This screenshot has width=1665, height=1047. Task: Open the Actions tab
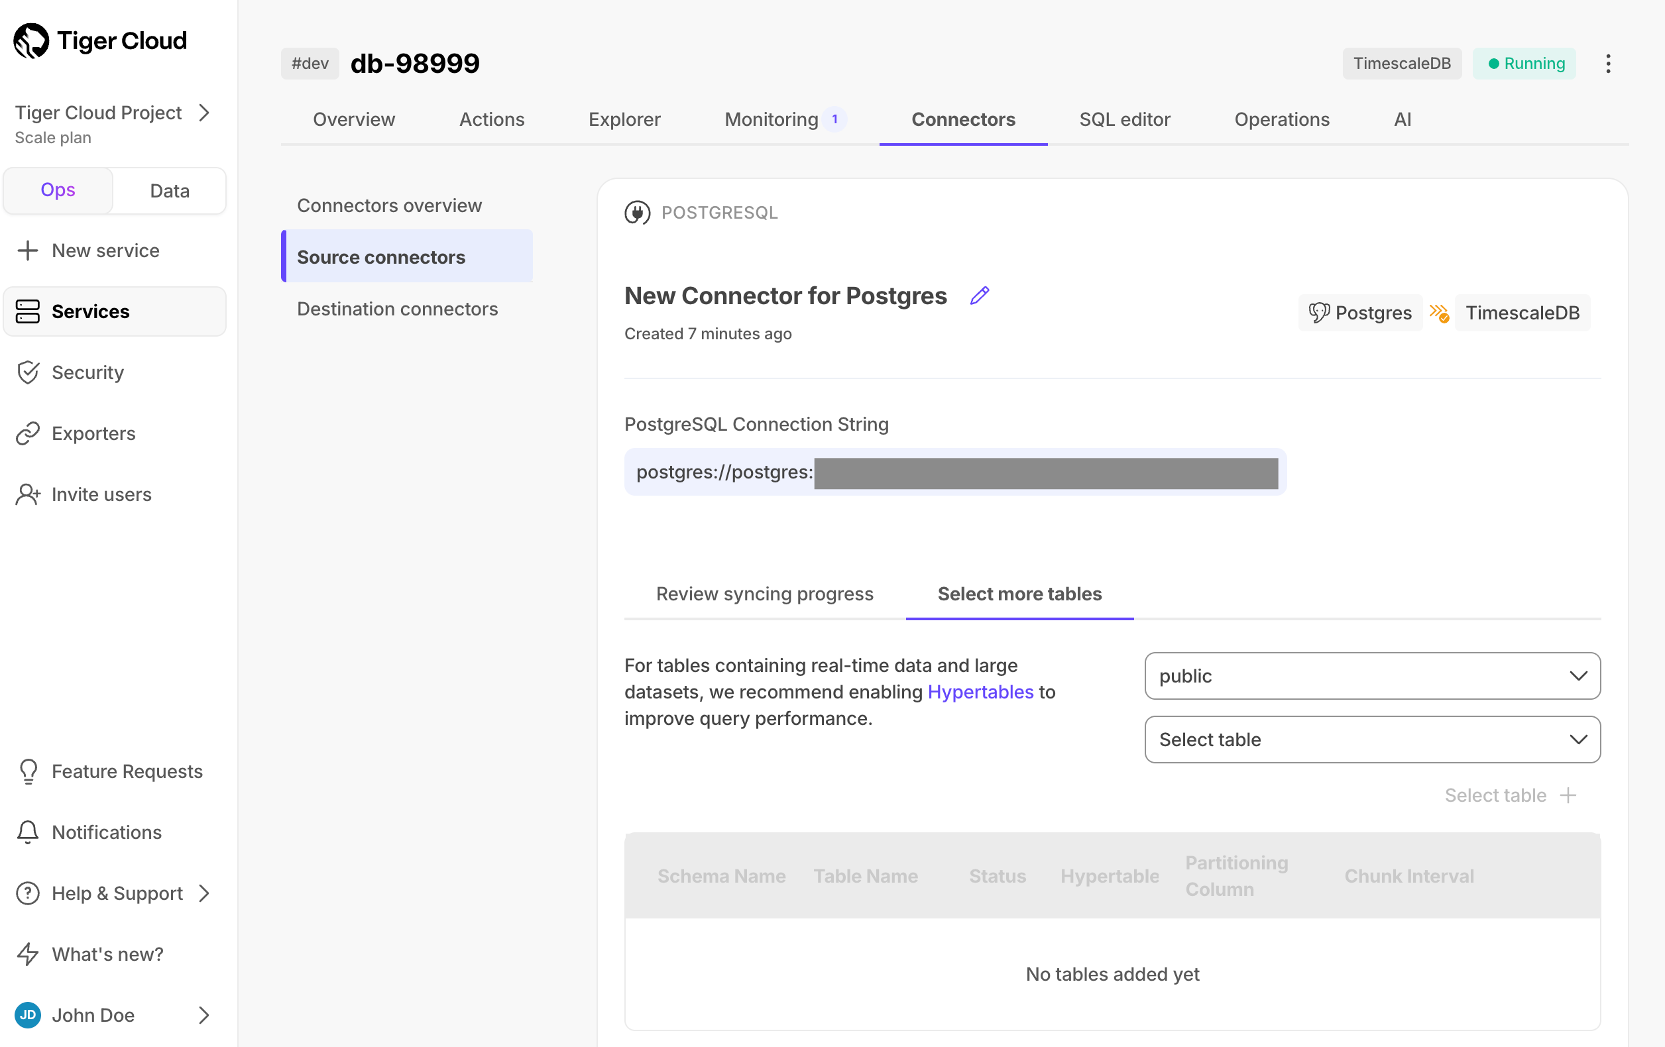point(492,119)
